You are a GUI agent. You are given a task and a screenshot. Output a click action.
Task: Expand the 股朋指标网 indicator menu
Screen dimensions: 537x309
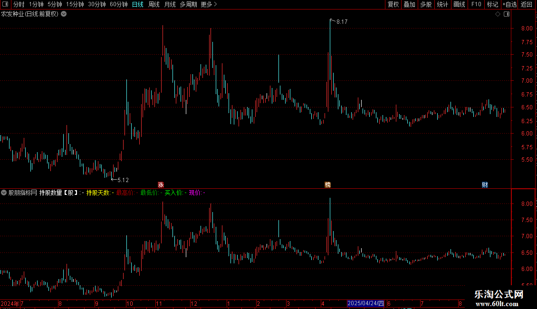4,193
